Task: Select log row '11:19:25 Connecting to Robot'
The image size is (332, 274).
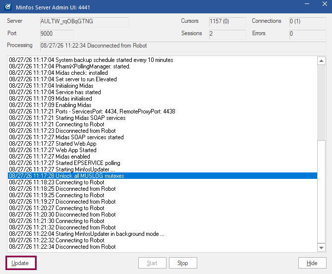Action: pos(163,195)
